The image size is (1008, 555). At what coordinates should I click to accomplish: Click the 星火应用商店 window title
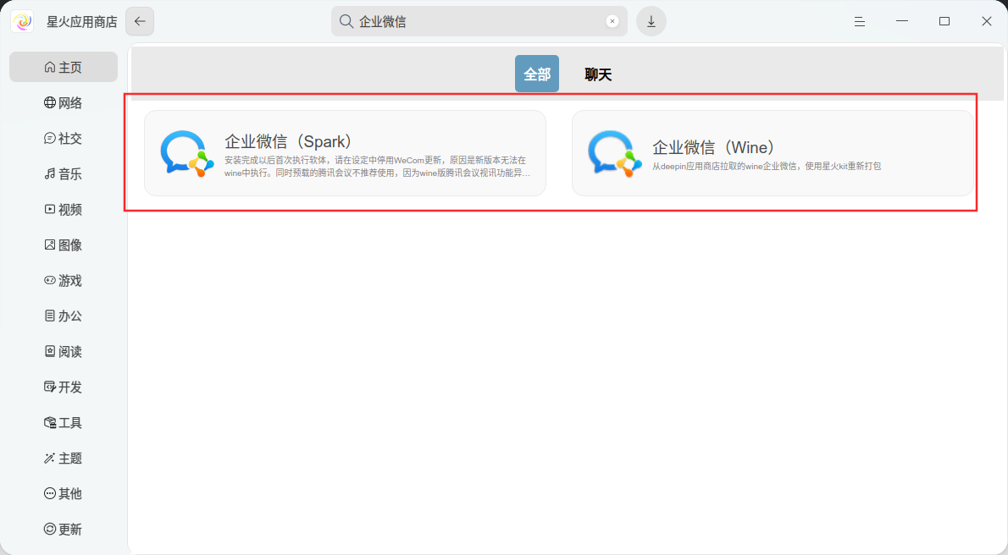pyautogui.click(x=81, y=22)
